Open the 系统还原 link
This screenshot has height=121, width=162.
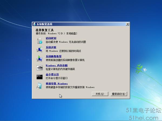pyautogui.click(x=51, y=47)
